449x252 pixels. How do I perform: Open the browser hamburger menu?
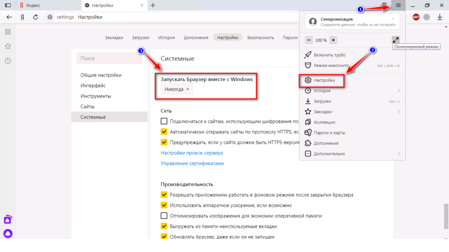(x=398, y=5)
